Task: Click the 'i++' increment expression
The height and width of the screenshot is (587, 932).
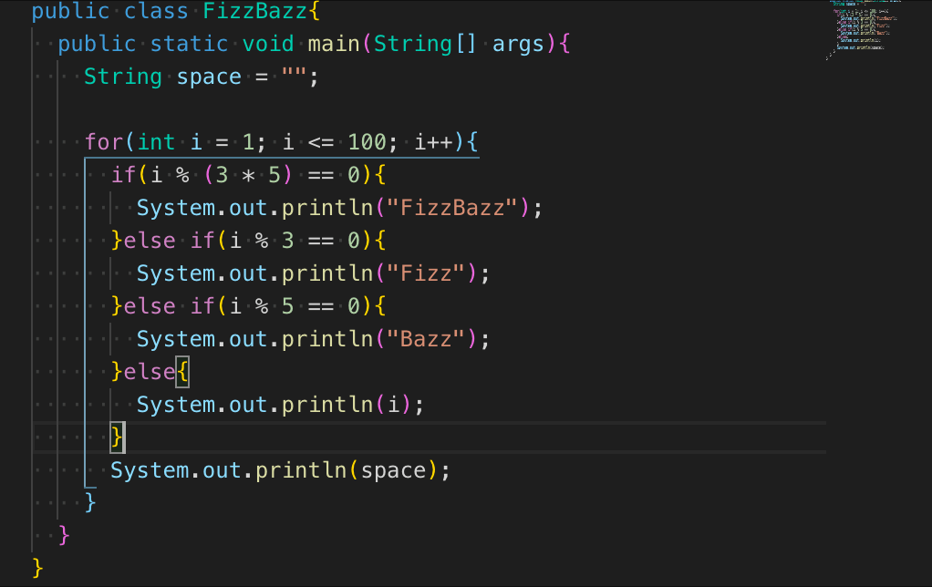Action: click(x=434, y=142)
